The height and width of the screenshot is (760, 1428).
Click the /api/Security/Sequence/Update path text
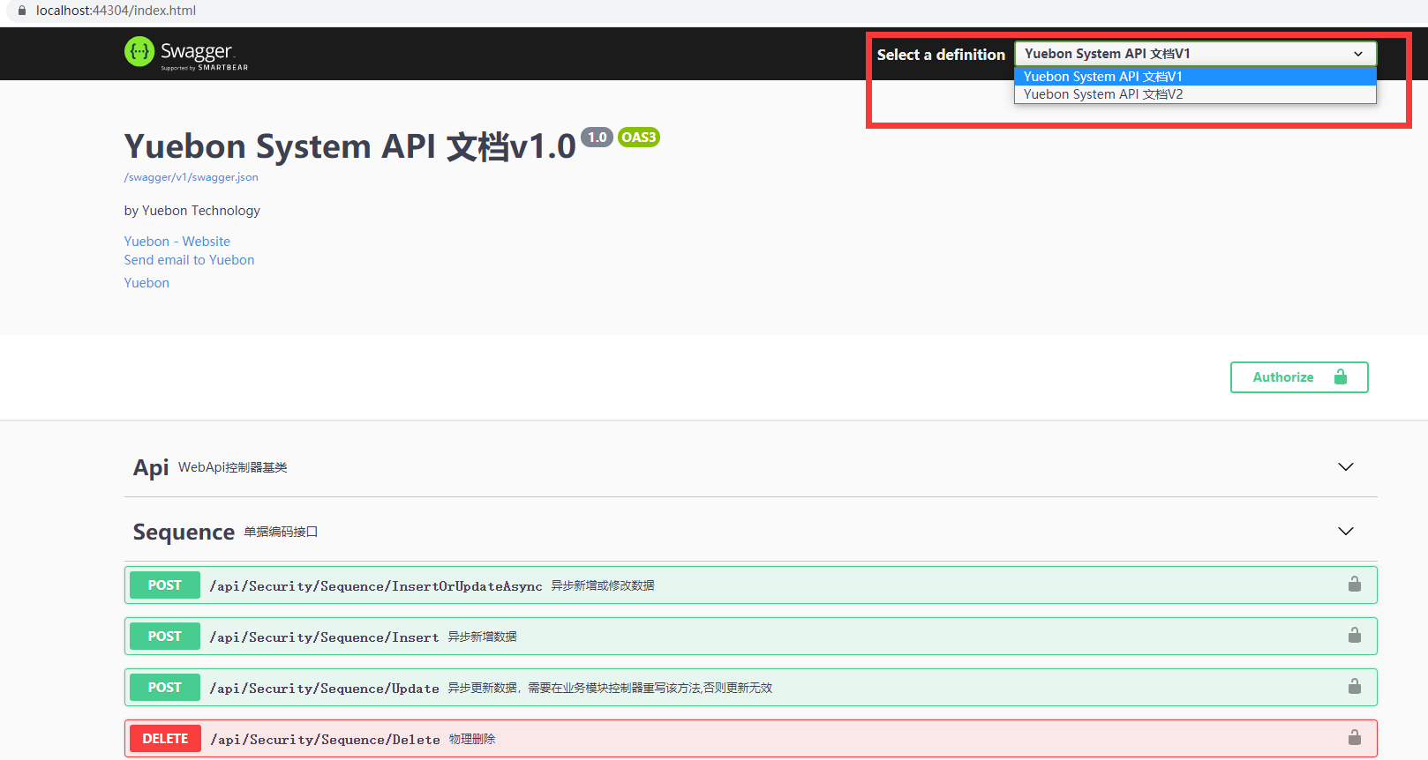(324, 689)
